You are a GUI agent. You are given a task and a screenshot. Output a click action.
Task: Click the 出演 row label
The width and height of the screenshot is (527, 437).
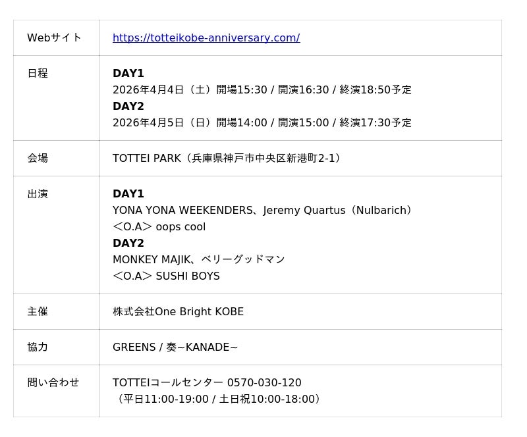pos(38,194)
